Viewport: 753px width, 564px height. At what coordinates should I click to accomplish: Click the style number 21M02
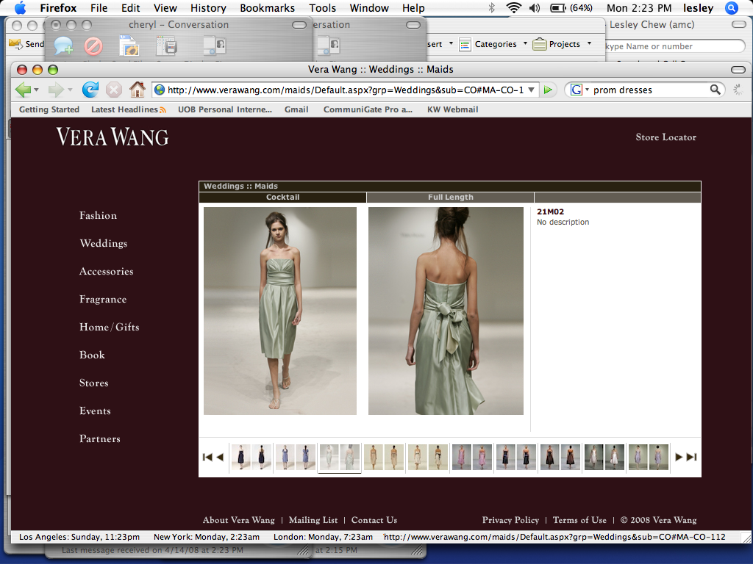click(x=550, y=212)
